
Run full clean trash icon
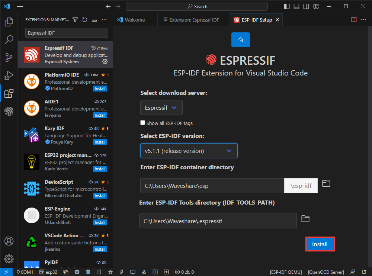click(88, 272)
